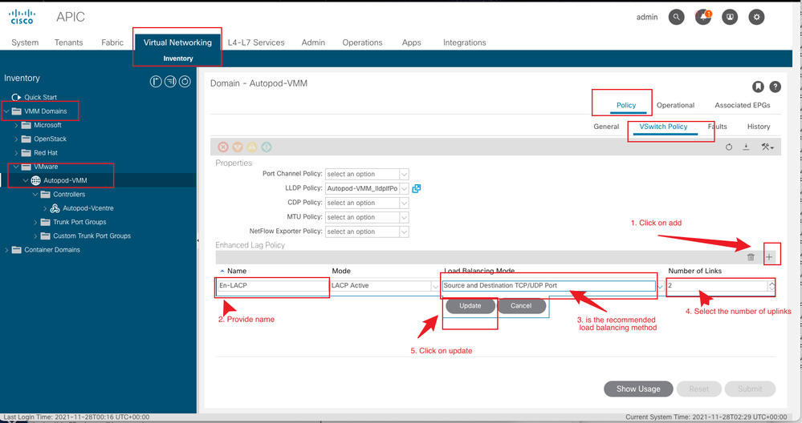Open the MTU Policy dropdown

pyautogui.click(x=404, y=217)
